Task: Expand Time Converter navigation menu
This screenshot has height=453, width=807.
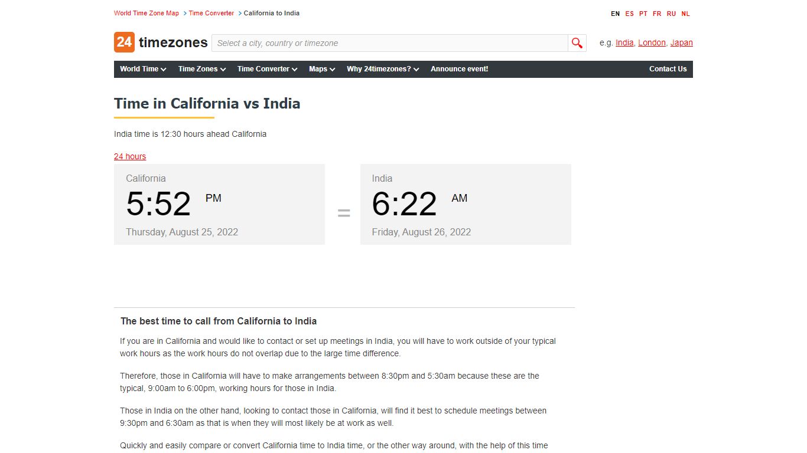Action: click(267, 69)
